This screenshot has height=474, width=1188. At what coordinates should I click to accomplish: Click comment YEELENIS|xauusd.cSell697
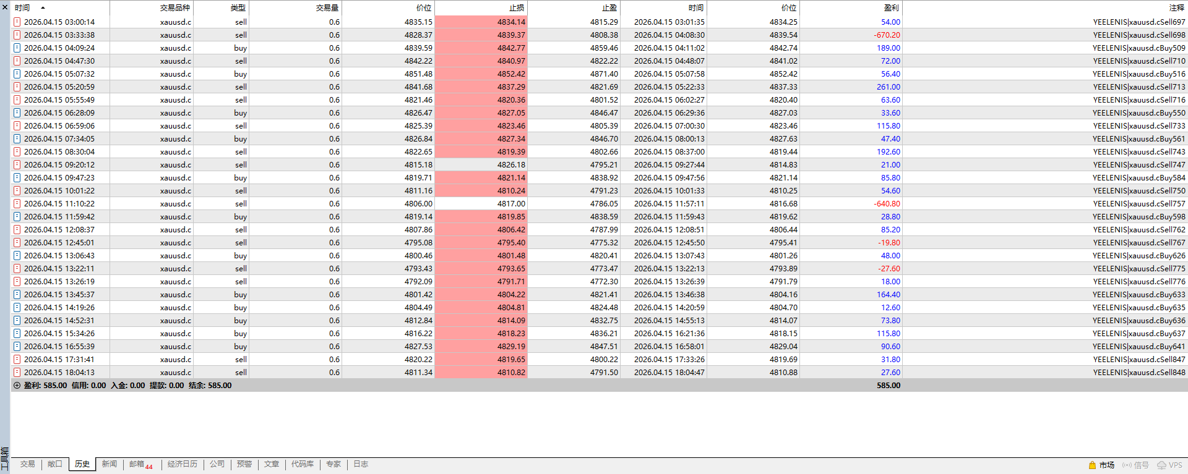click(1139, 22)
